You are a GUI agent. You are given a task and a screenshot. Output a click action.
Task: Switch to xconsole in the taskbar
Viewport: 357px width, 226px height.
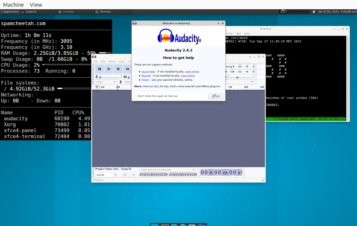pos(76,12)
